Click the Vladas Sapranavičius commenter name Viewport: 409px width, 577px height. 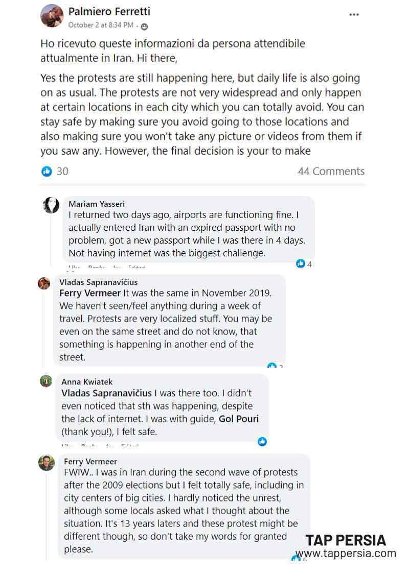coord(99,282)
